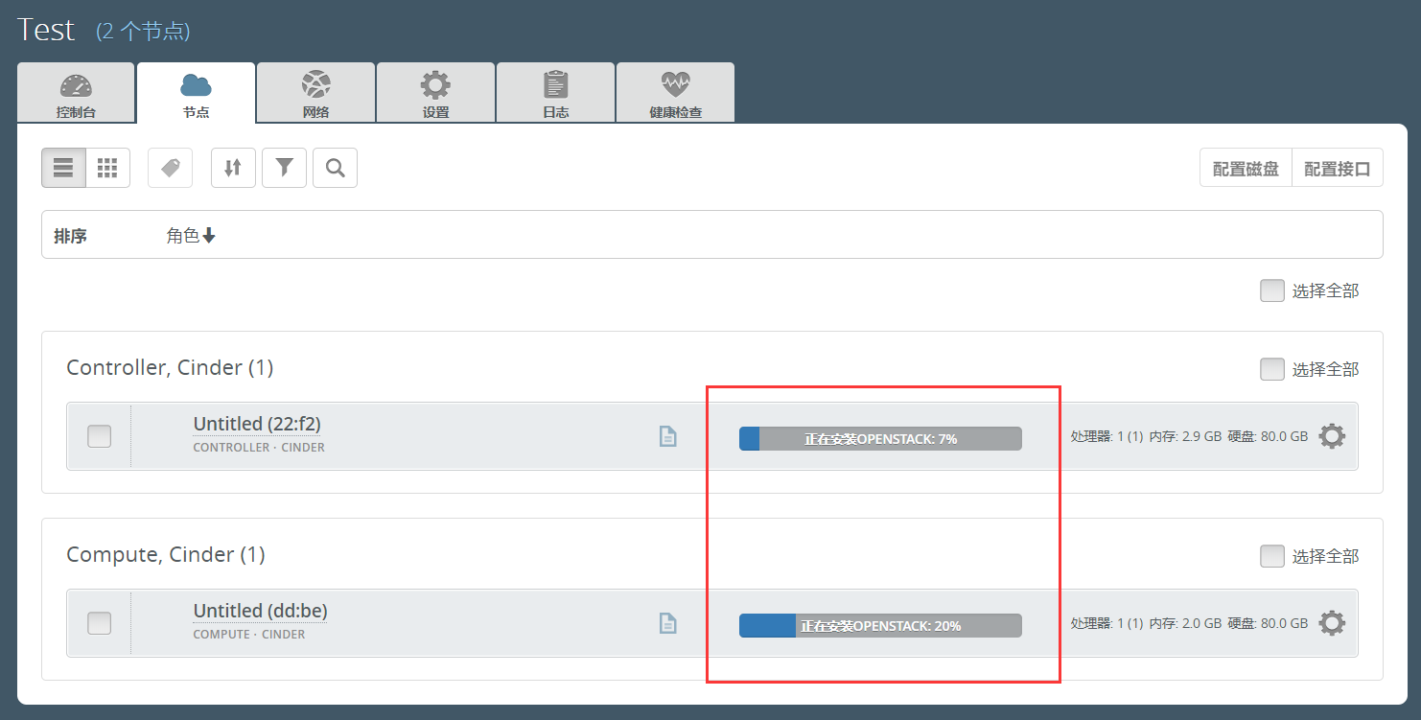The image size is (1421, 720).
Task: Open node settings gear for Untitled (22:f2)
Action: click(1332, 435)
